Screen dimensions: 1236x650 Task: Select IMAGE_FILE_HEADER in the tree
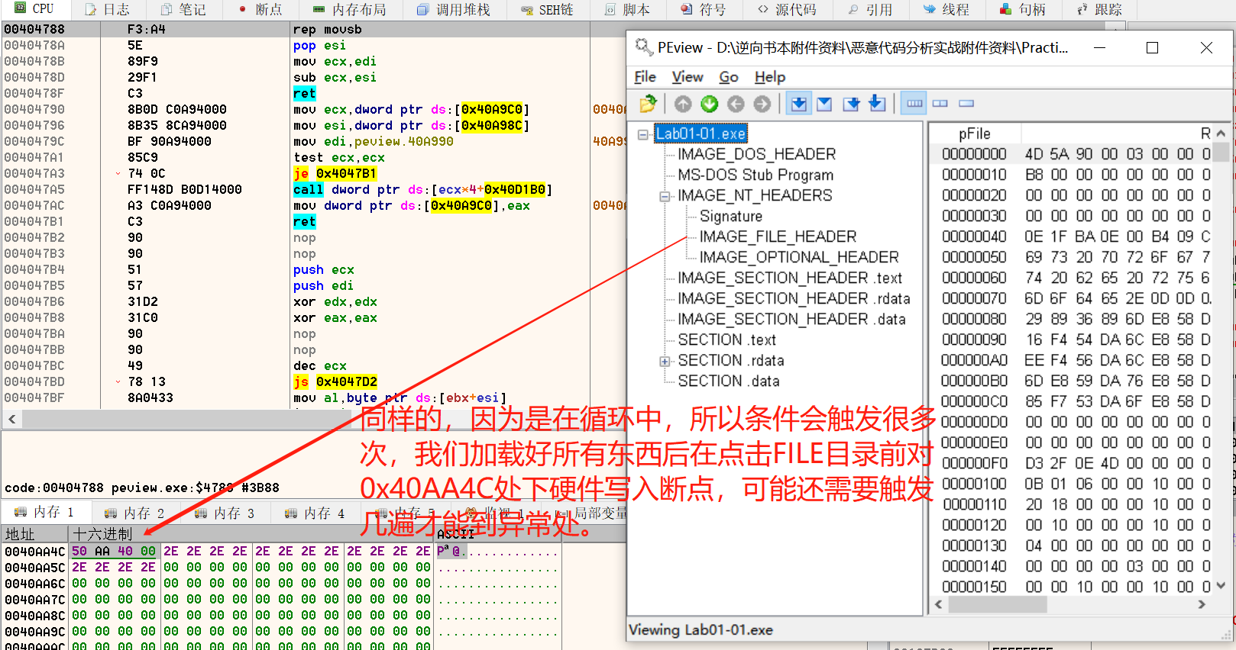tap(778, 237)
